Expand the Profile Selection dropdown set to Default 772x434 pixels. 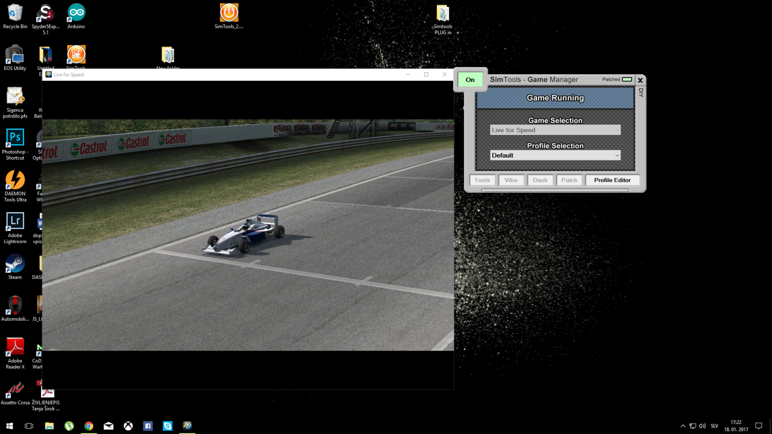click(555, 155)
